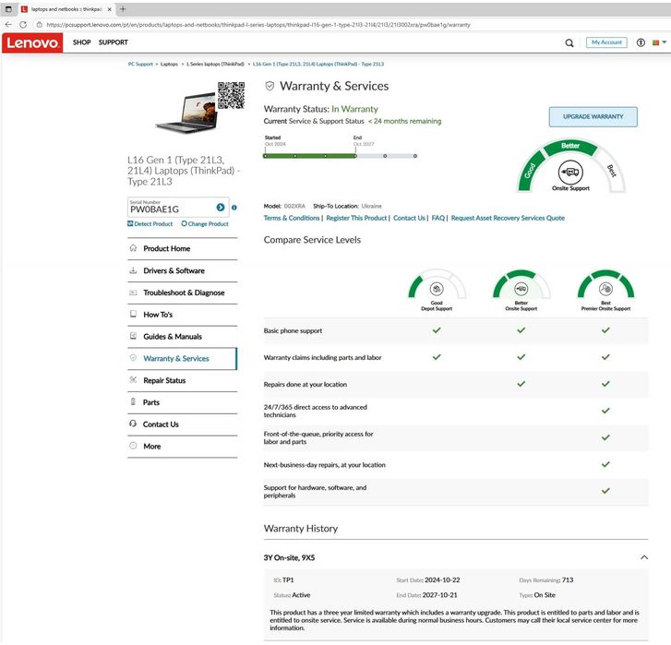Click Change Product link
This screenshot has width=671, height=645.
(205, 223)
